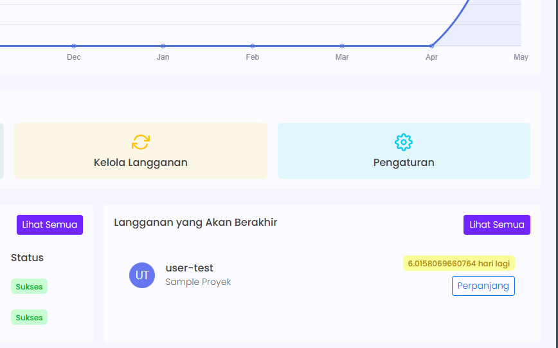Click the Apr data point on chart
558x348 pixels.
tap(431, 46)
